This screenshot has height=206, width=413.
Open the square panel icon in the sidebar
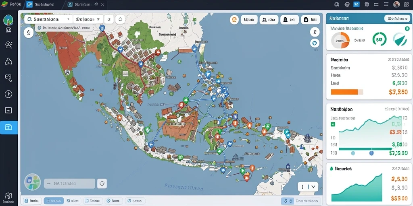(x=8, y=110)
